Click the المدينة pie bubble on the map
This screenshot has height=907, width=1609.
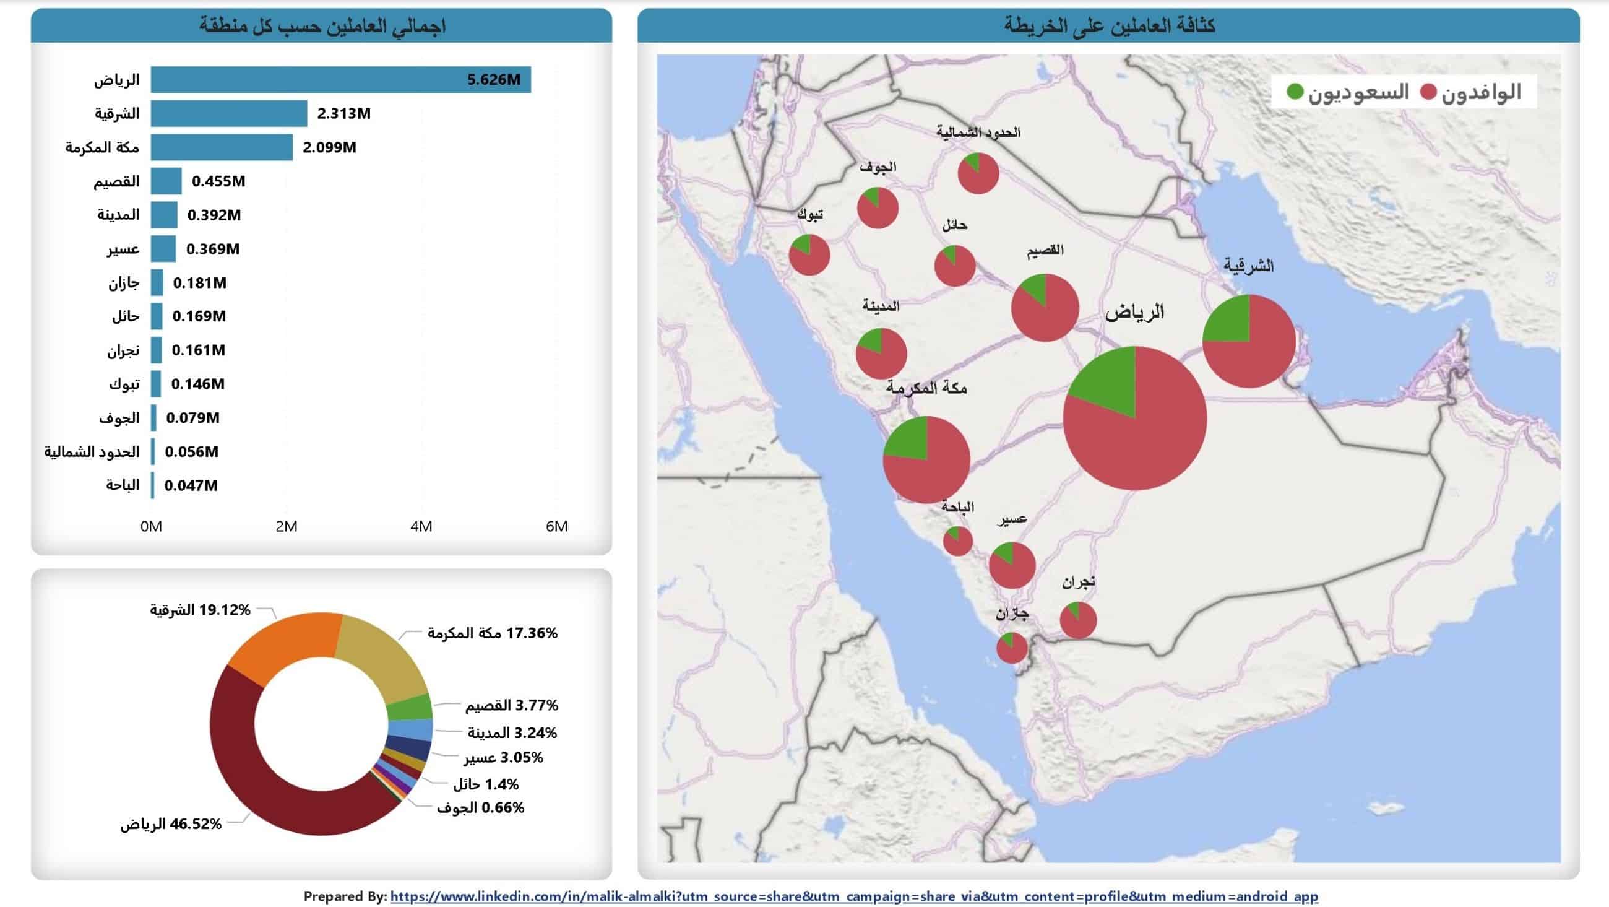pos(881,354)
